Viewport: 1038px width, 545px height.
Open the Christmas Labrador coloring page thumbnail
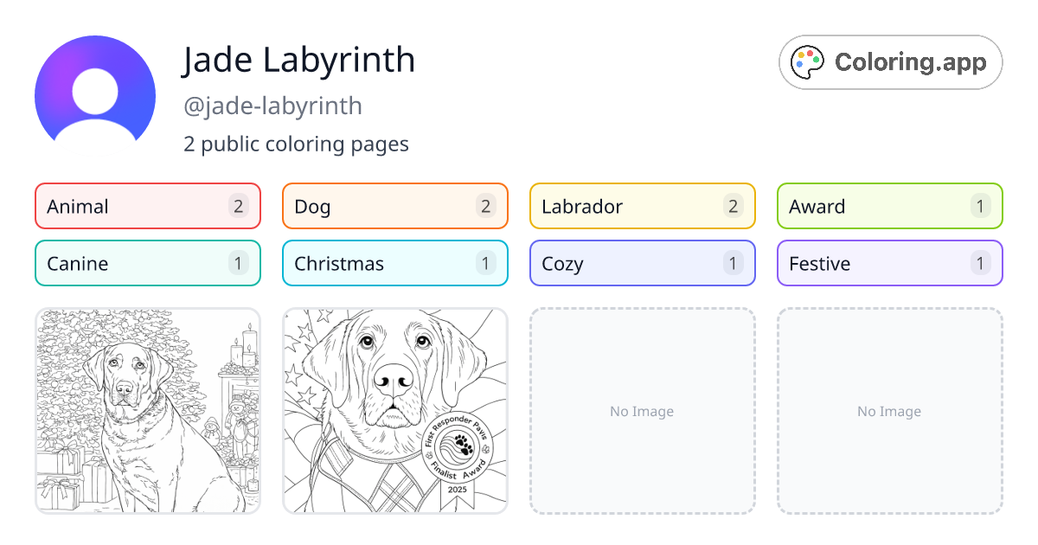pyautogui.click(x=147, y=411)
